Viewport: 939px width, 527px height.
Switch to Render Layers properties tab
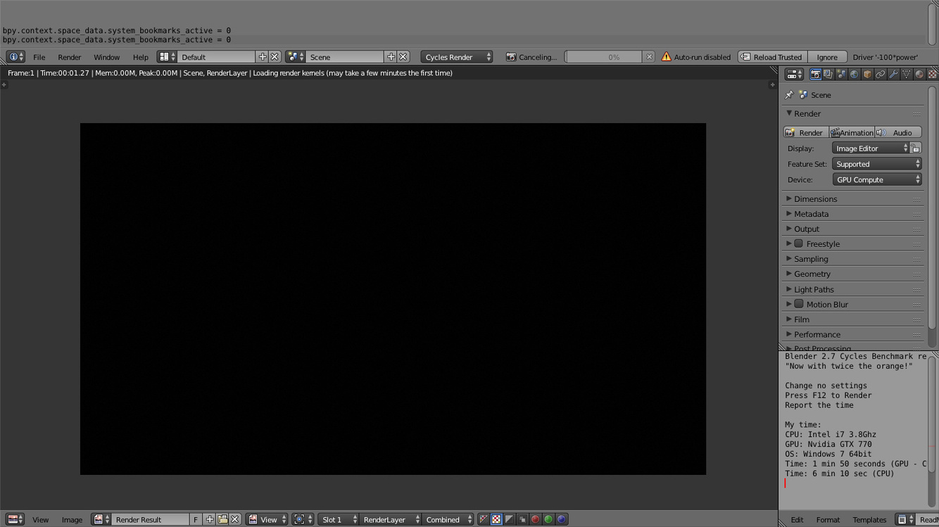click(828, 74)
